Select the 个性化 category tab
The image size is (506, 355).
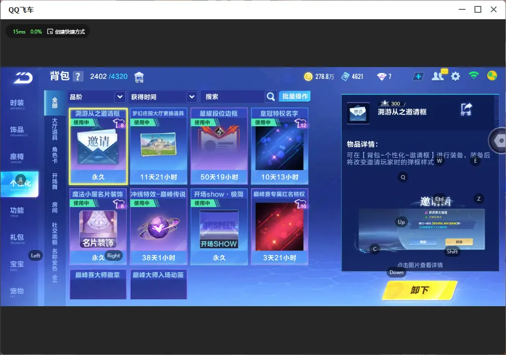pos(20,184)
